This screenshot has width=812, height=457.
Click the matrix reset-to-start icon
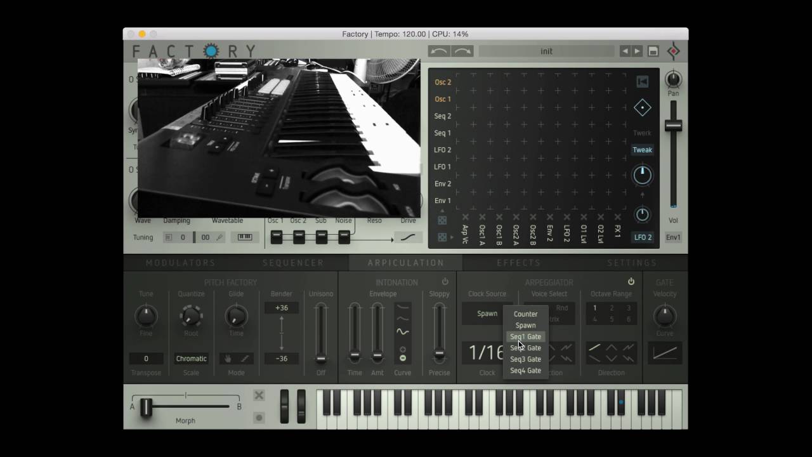coord(642,82)
